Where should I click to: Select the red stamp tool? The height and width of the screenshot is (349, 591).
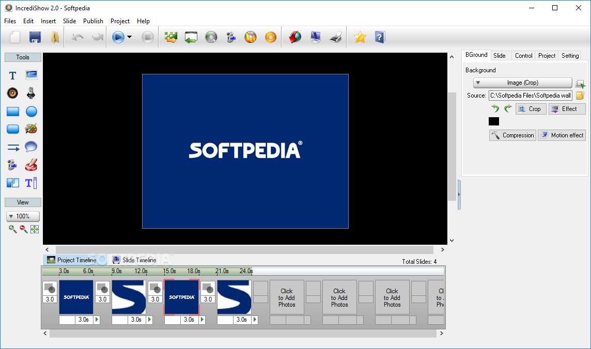(31, 165)
